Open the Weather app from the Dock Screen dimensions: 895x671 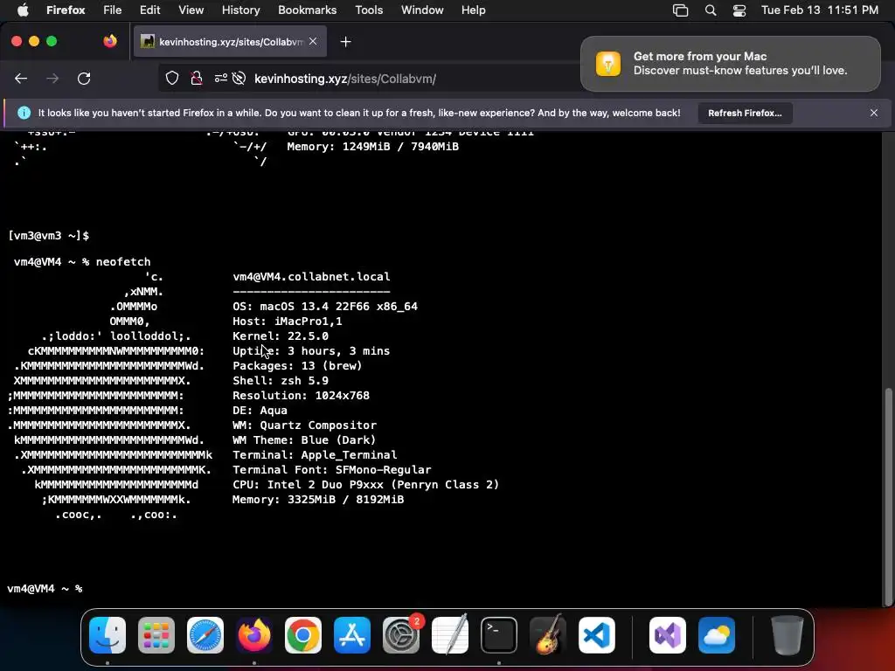(717, 635)
